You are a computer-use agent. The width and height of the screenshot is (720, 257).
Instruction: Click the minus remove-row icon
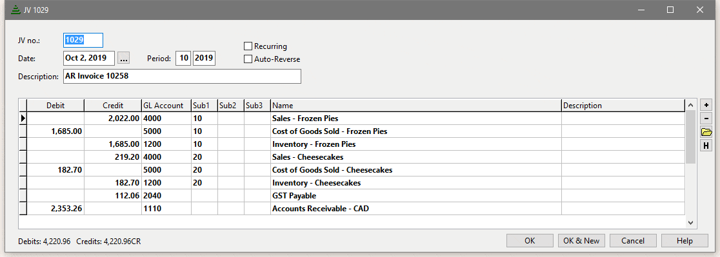pos(706,119)
